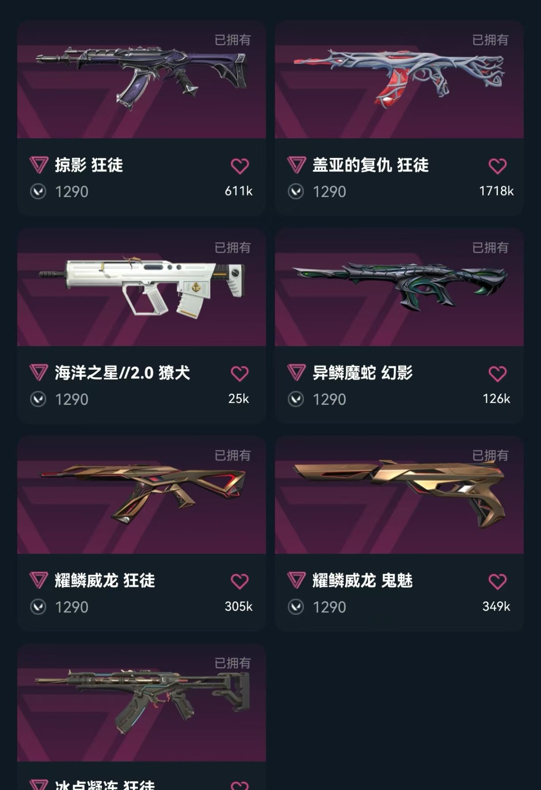
Task: Click the tier icon beside 盖亚的复仇 狂徒
Action: pos(296,165)
